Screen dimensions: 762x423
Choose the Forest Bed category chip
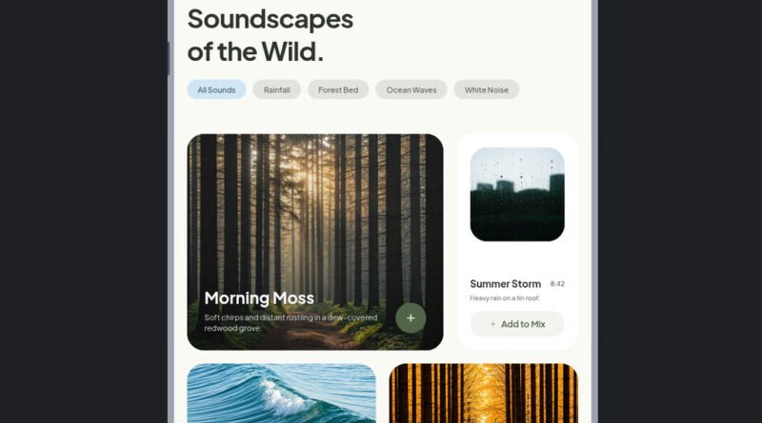point(338,89)
